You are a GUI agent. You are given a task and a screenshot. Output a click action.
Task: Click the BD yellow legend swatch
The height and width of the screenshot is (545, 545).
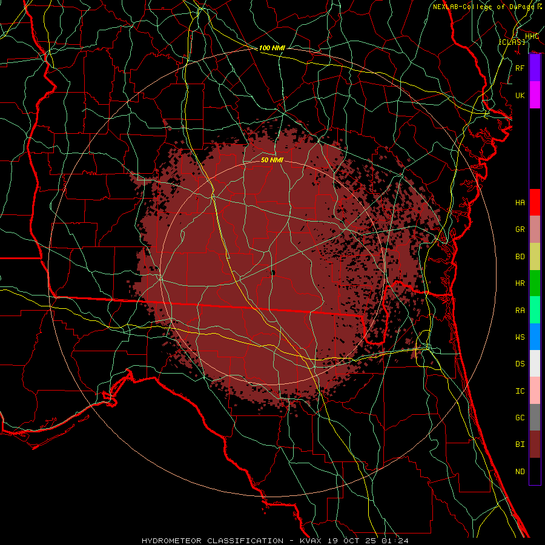(x=535, y=257)
